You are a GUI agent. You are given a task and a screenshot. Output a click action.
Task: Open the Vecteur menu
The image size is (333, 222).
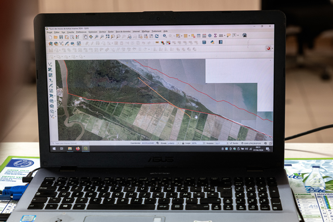[x=102, y=32]
